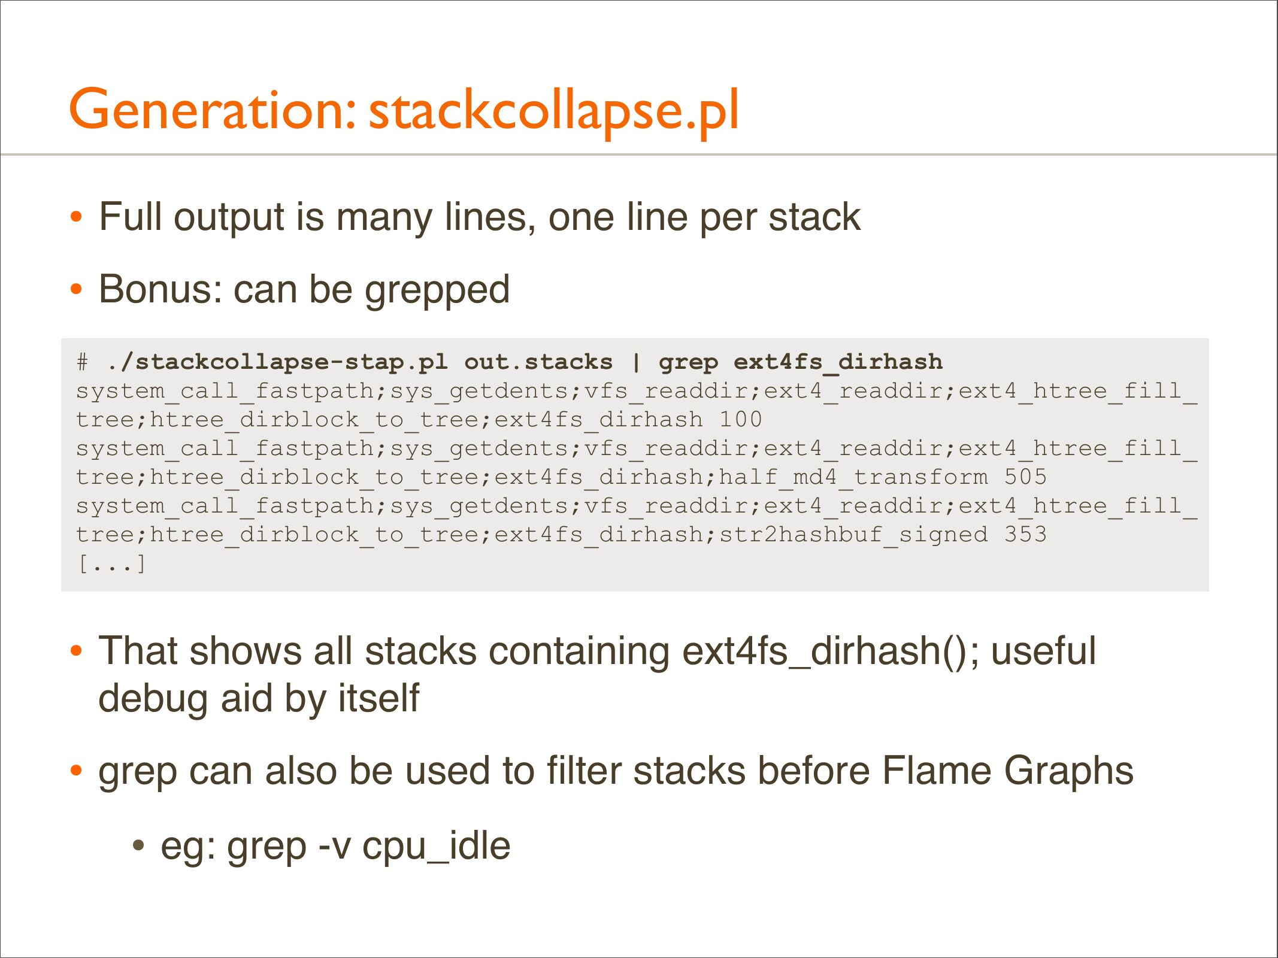Click 'grep ext4fs_dirhash' in the bold command
The width and height of the screenshot is (1278, 958).
click(x=800, y=362)
